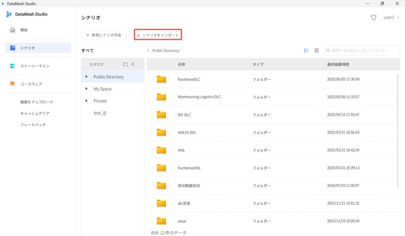The height and width of the screenshot is (236, 405).
Task: Click 新規シナリオ作成 button
Action: click(x=104, y=35)
